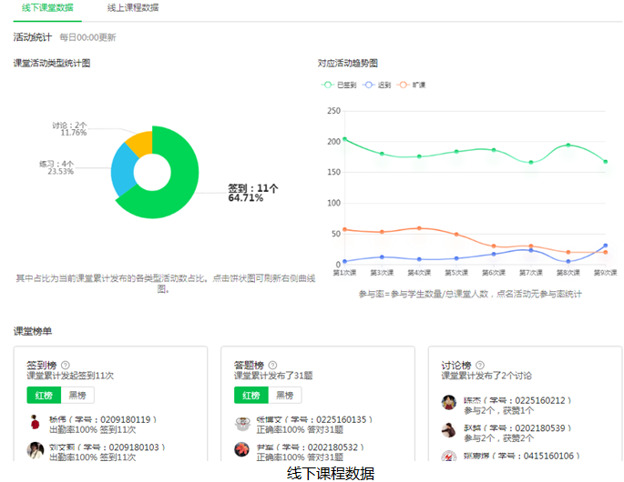Click first student avatar in 答题榜
The width and height of the screenshot is (624, 482).
242,423
